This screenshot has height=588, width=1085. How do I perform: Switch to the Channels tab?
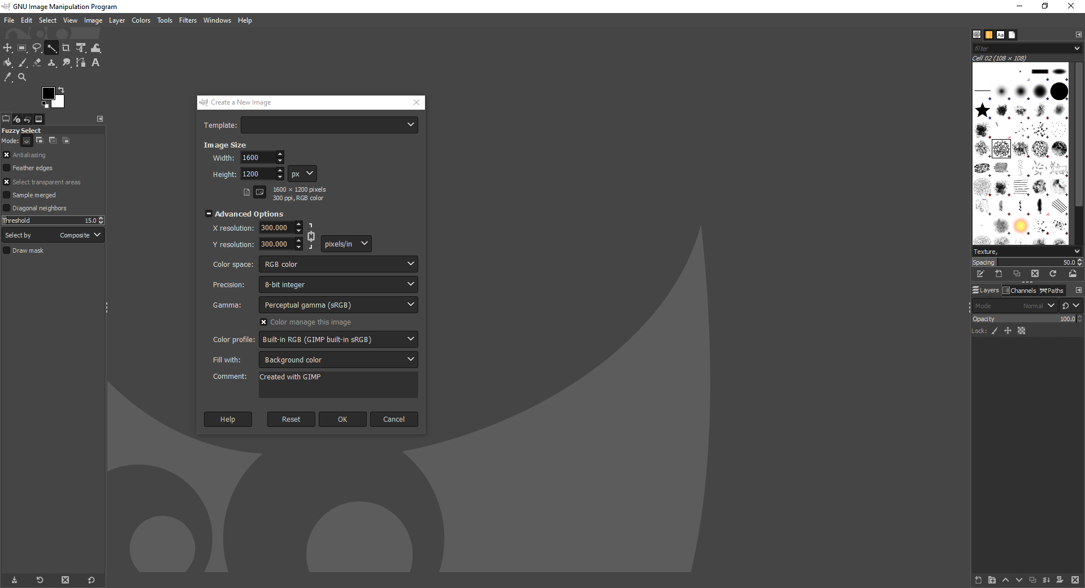pyautogui.click(x=1019, y=291)
